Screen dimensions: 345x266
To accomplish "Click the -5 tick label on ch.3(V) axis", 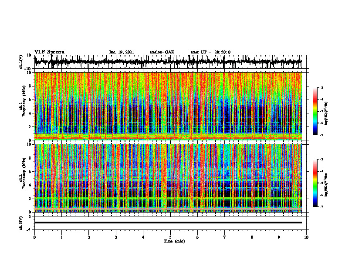I will click(x=30, y=230).
